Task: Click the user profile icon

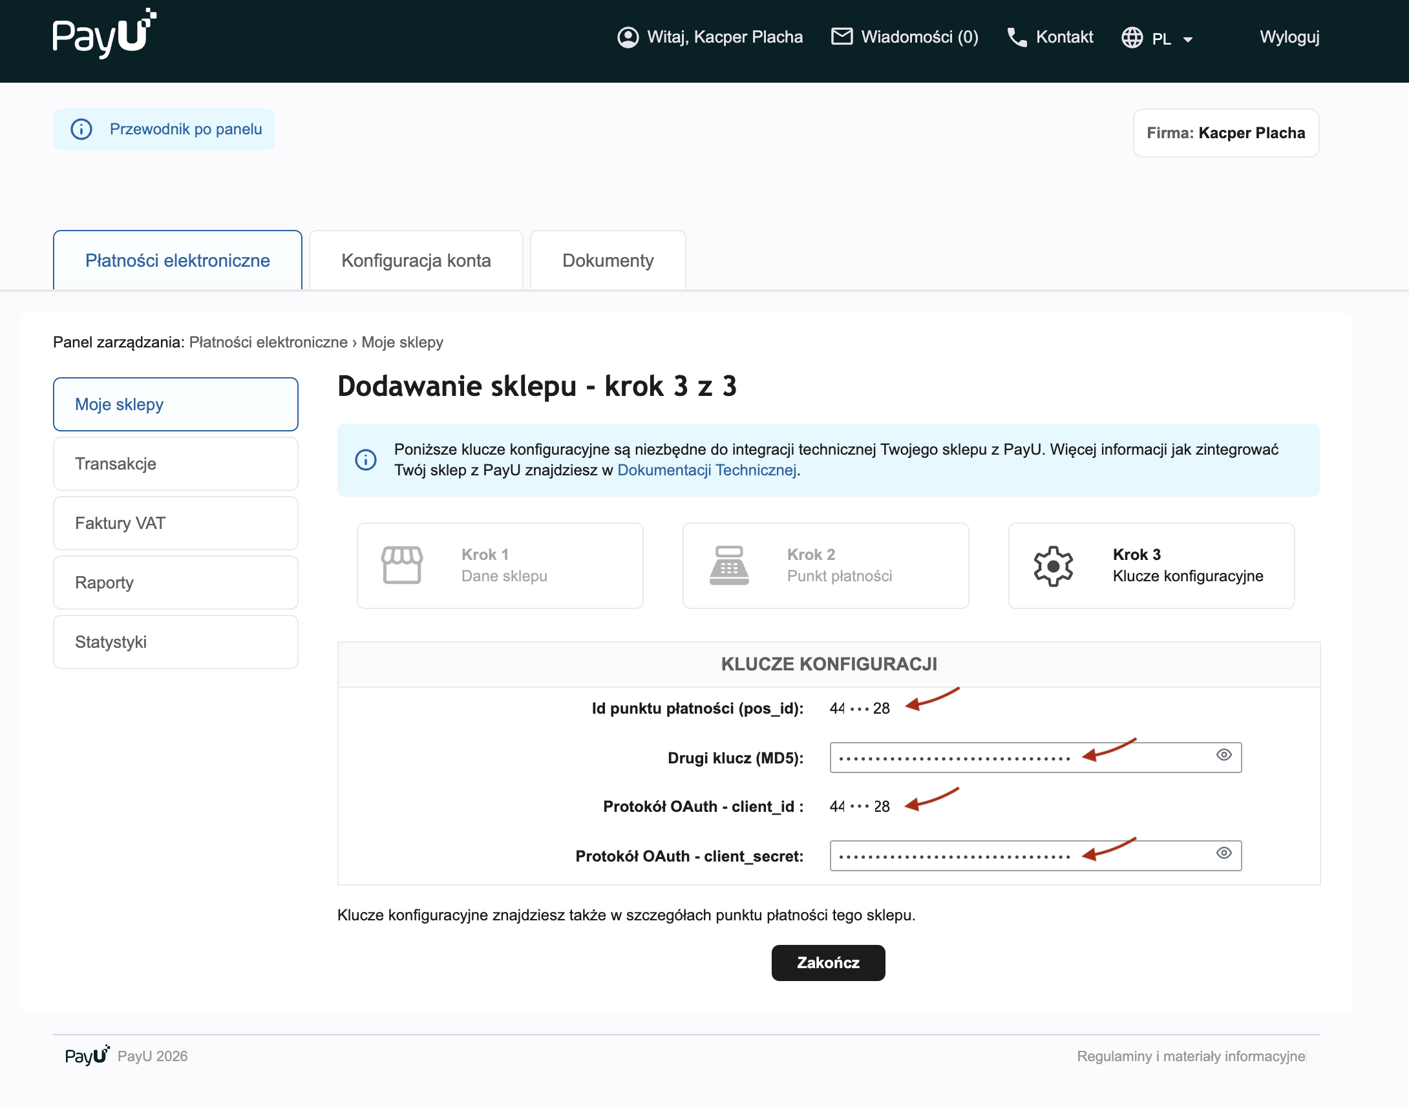Action: [627, 37]
